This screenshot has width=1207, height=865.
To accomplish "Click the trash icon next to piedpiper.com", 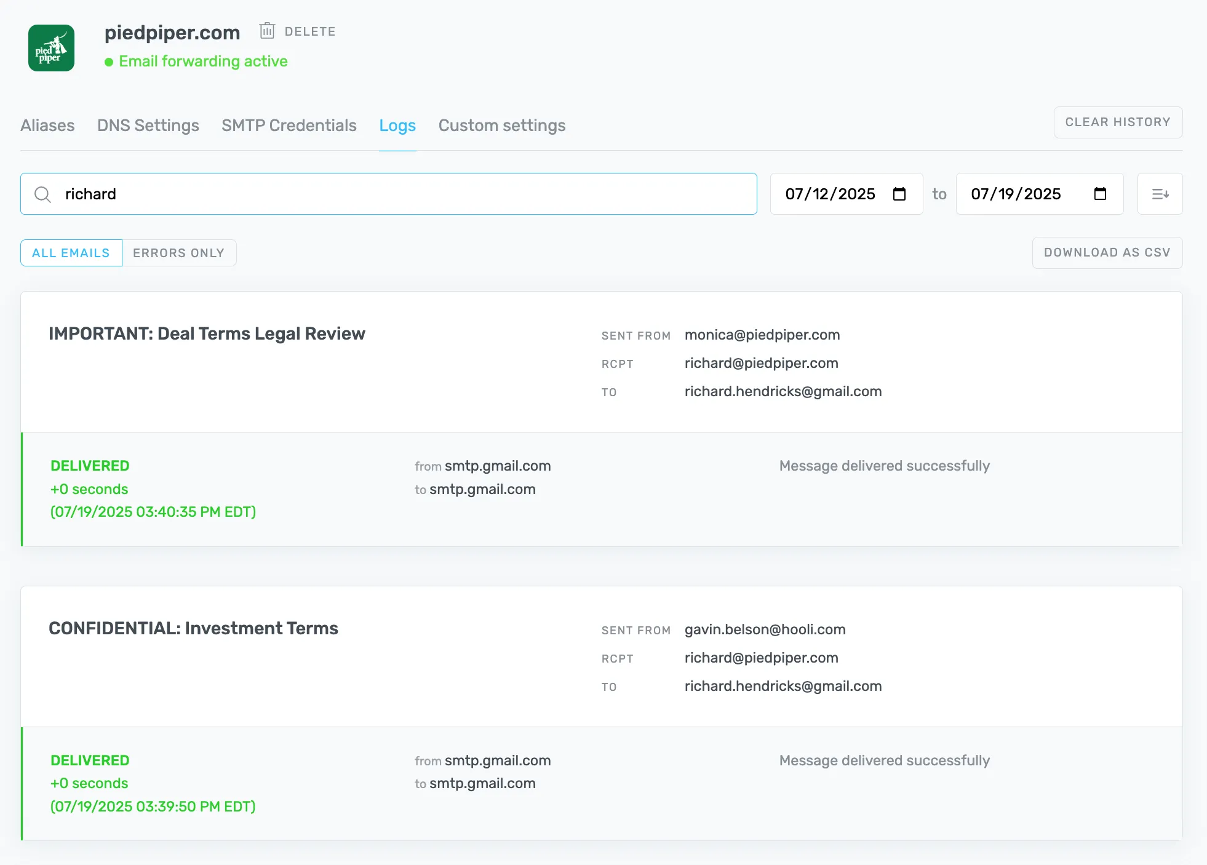I will click(268, 31).
